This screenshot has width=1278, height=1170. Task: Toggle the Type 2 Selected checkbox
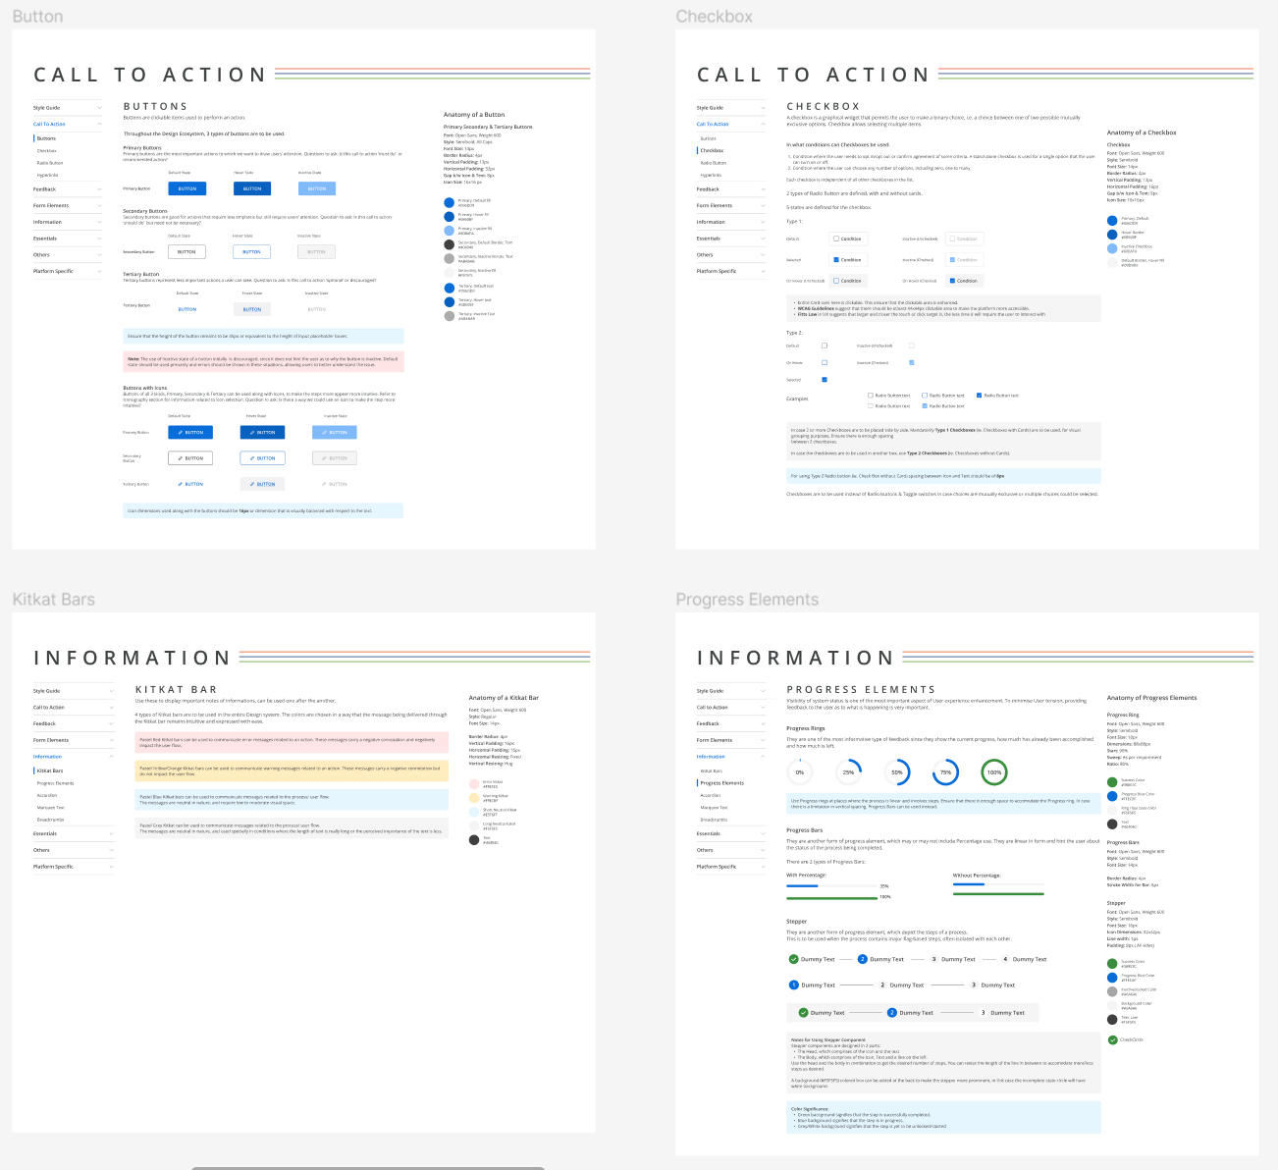[x=824, y=380]
